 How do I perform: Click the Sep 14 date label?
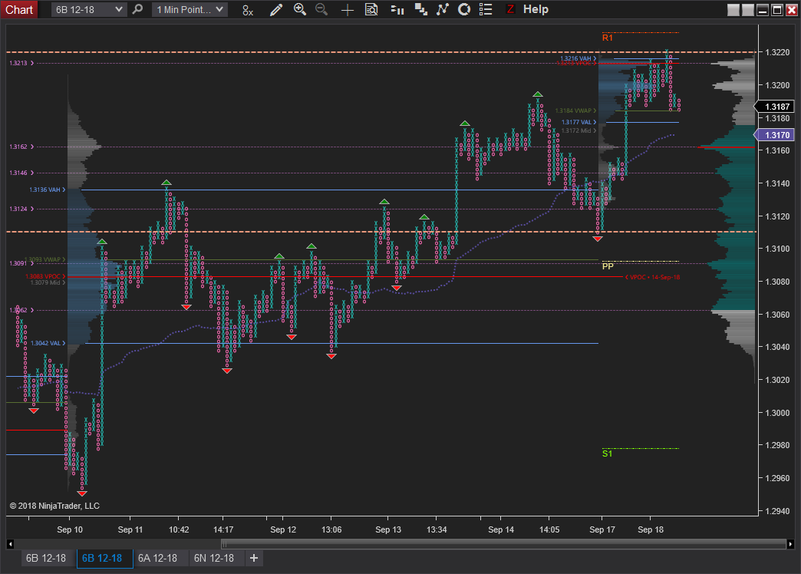500,529
